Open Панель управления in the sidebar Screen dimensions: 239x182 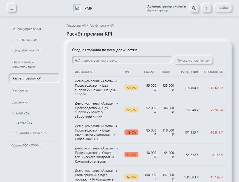26,29
